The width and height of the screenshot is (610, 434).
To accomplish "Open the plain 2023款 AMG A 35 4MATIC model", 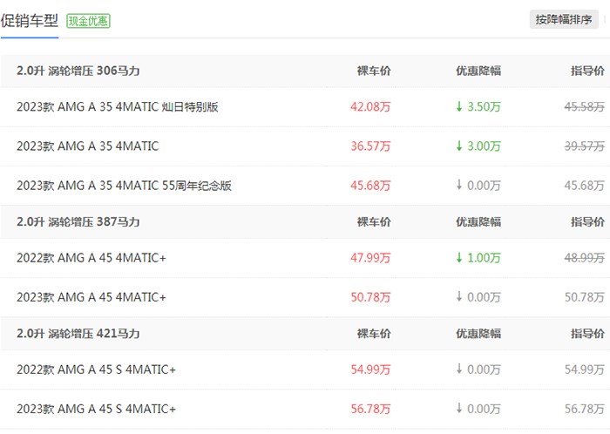I will click(87, 146).
